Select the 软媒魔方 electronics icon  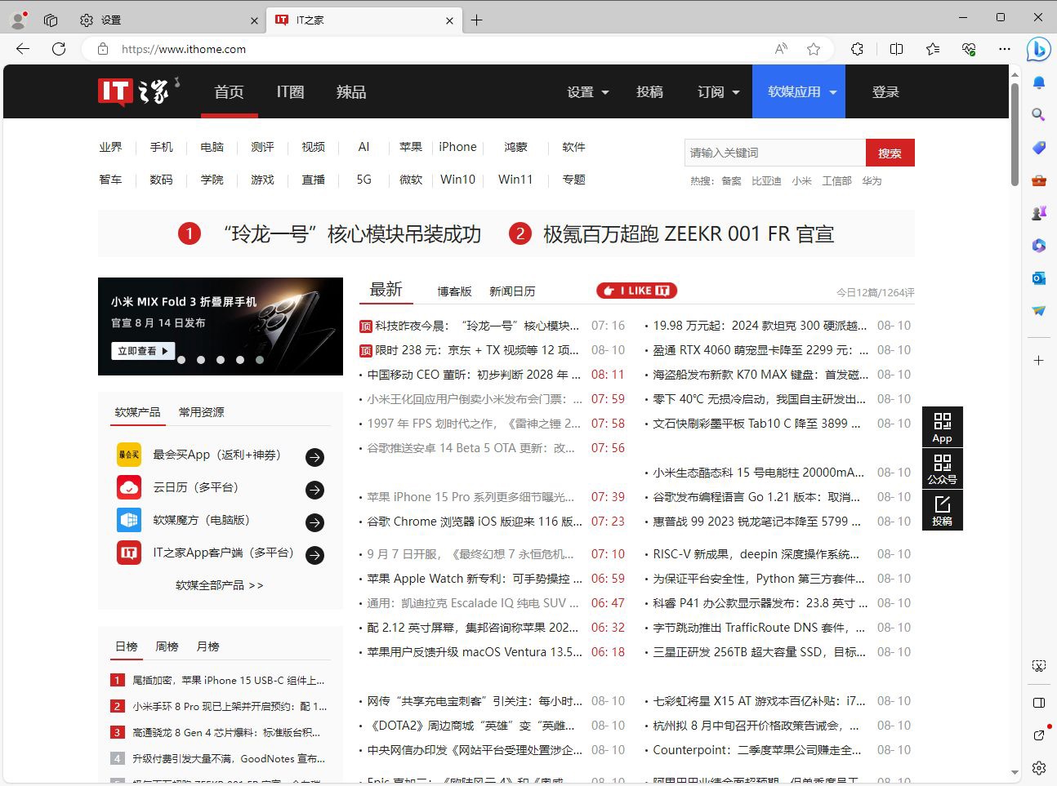coord(128,520)
